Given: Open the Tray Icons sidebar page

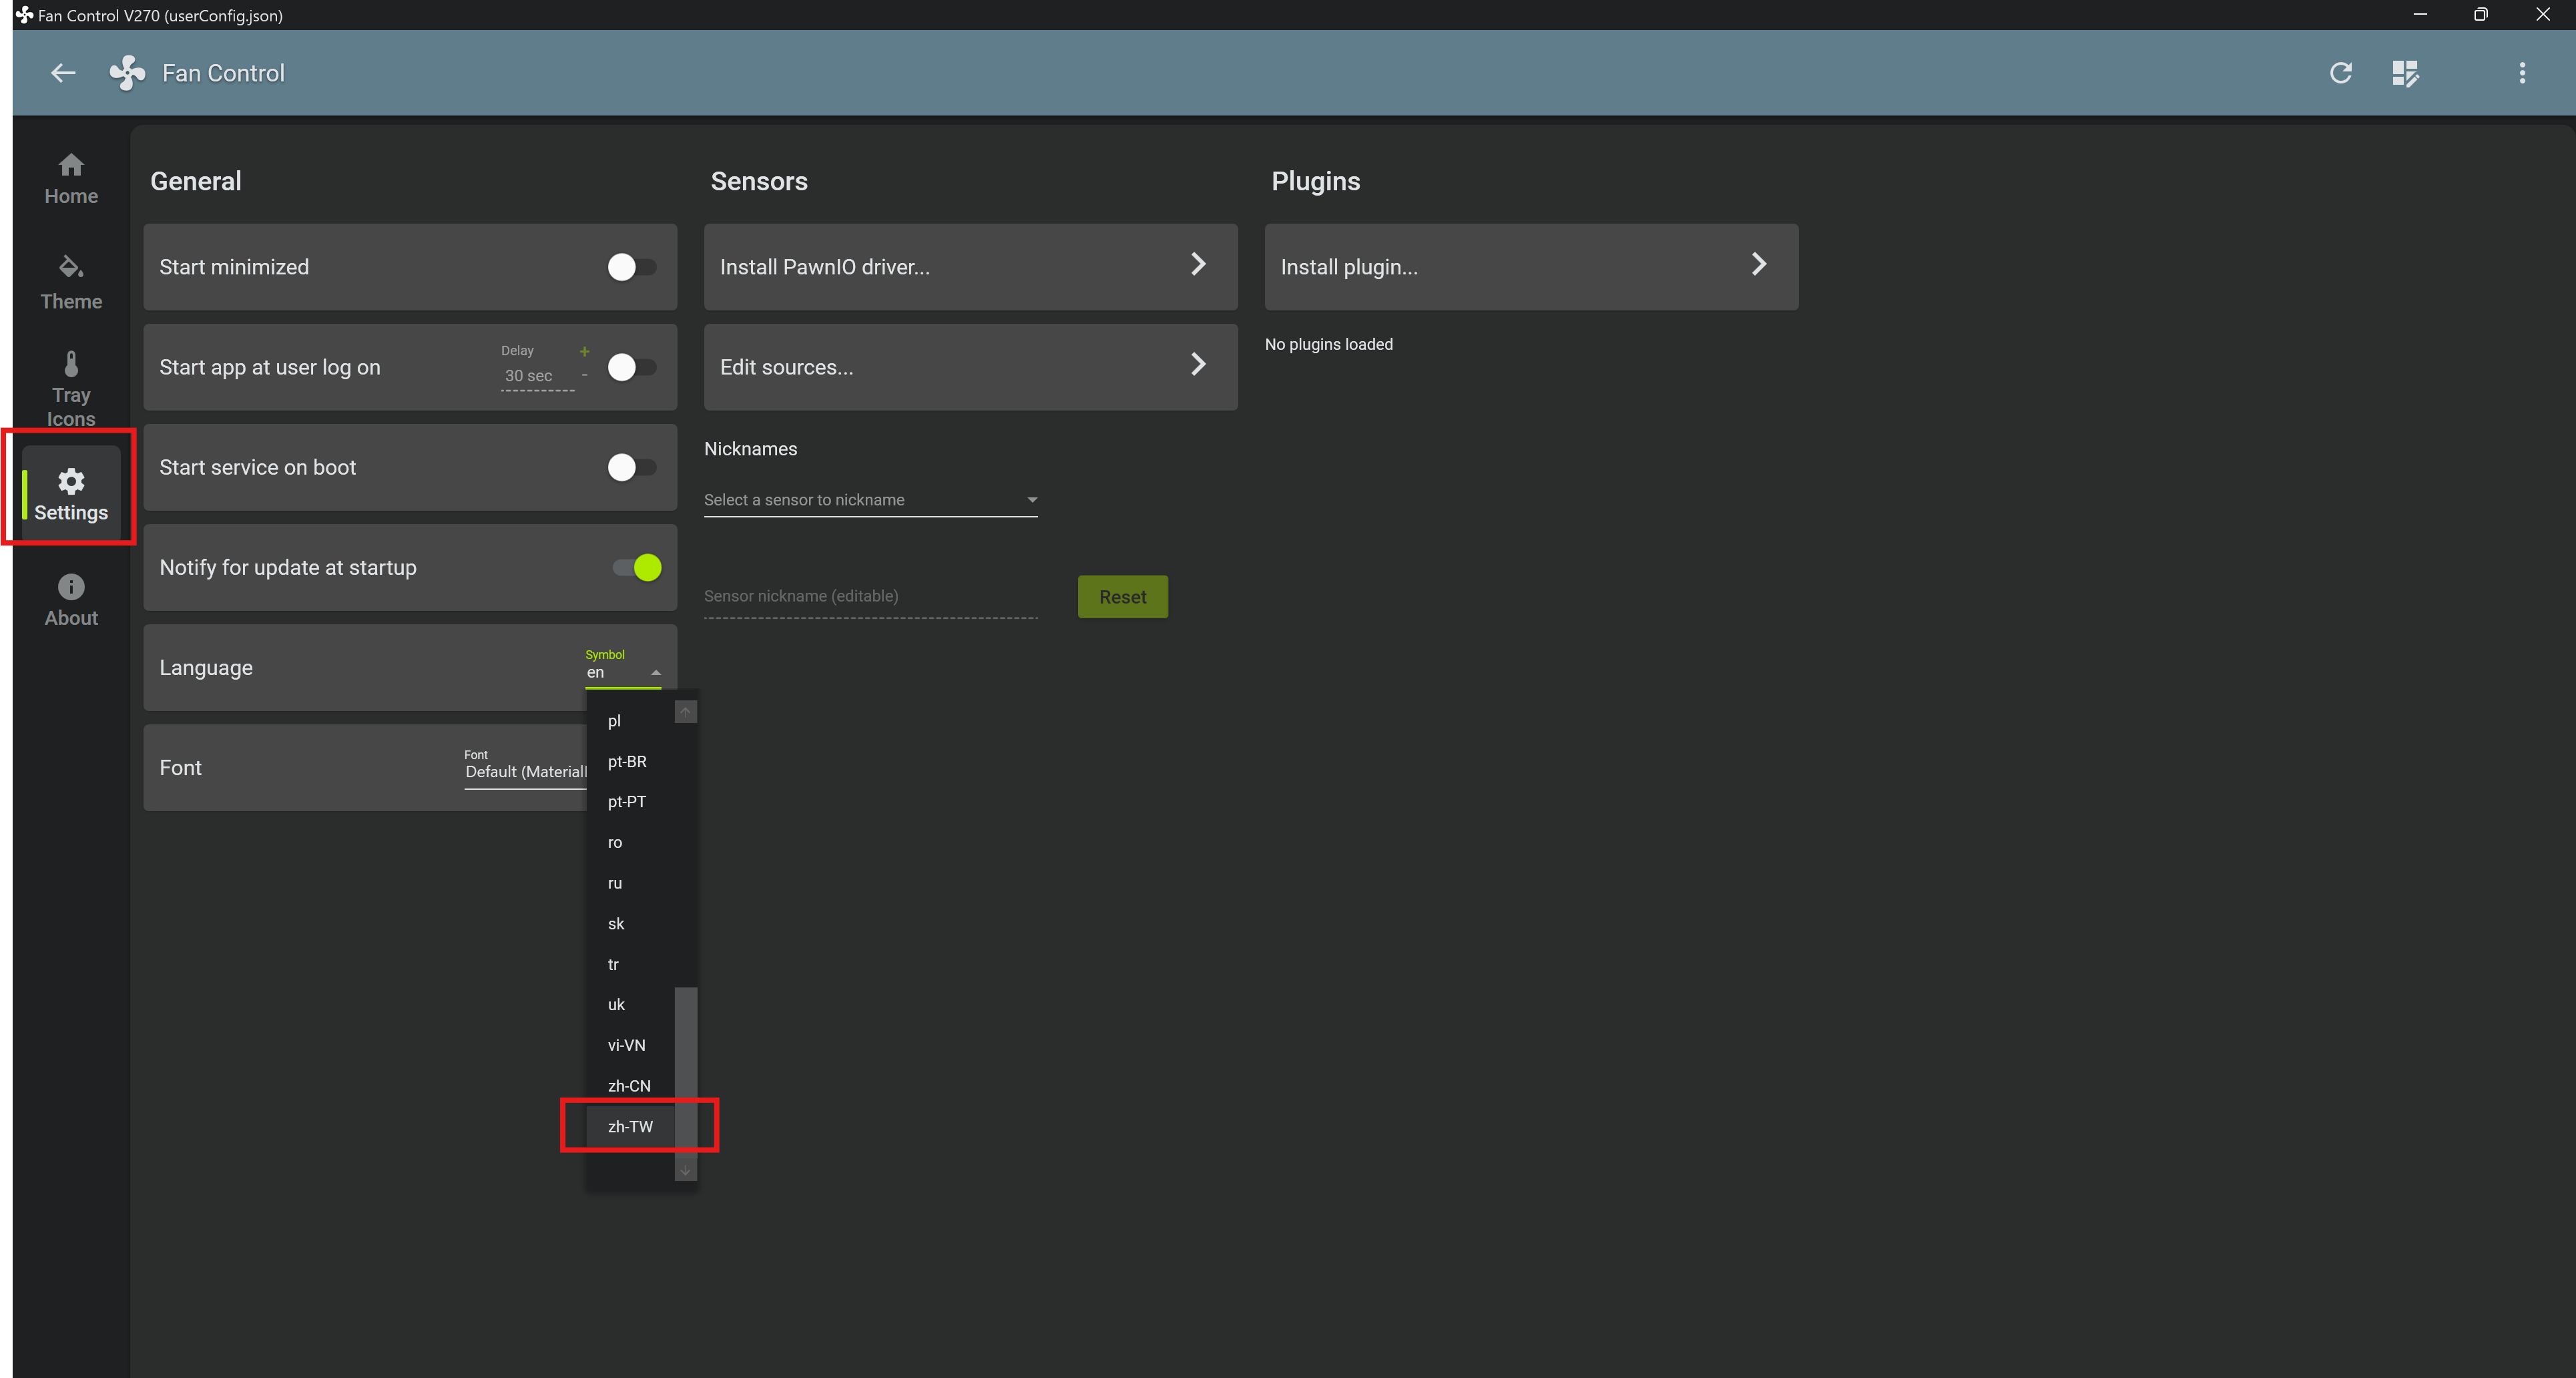Looking at the screenshot, I should point(71,389).
